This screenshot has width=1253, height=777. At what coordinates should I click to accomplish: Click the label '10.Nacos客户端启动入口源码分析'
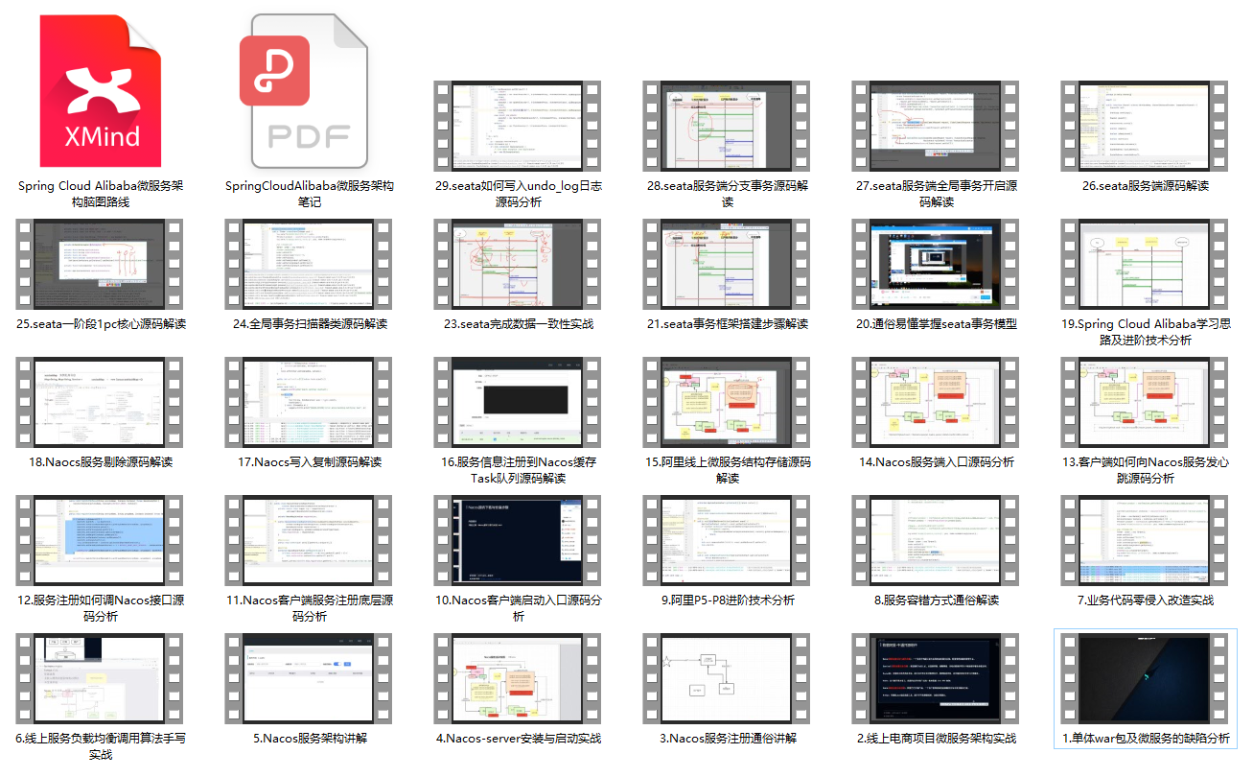[x=519, y=608]
